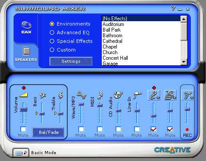Viewport: 206px width, 161px height.
Task: Open the microphone source dropdown arrow
Action: 158,98
